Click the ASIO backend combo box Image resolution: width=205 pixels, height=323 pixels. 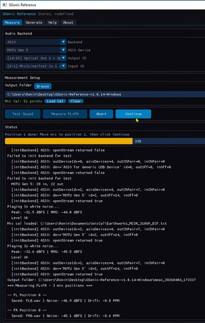coord(36,42)
